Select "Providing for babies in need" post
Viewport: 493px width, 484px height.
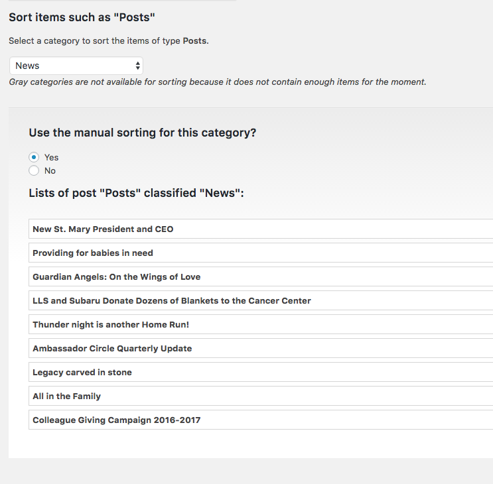(x=93, y=253)
